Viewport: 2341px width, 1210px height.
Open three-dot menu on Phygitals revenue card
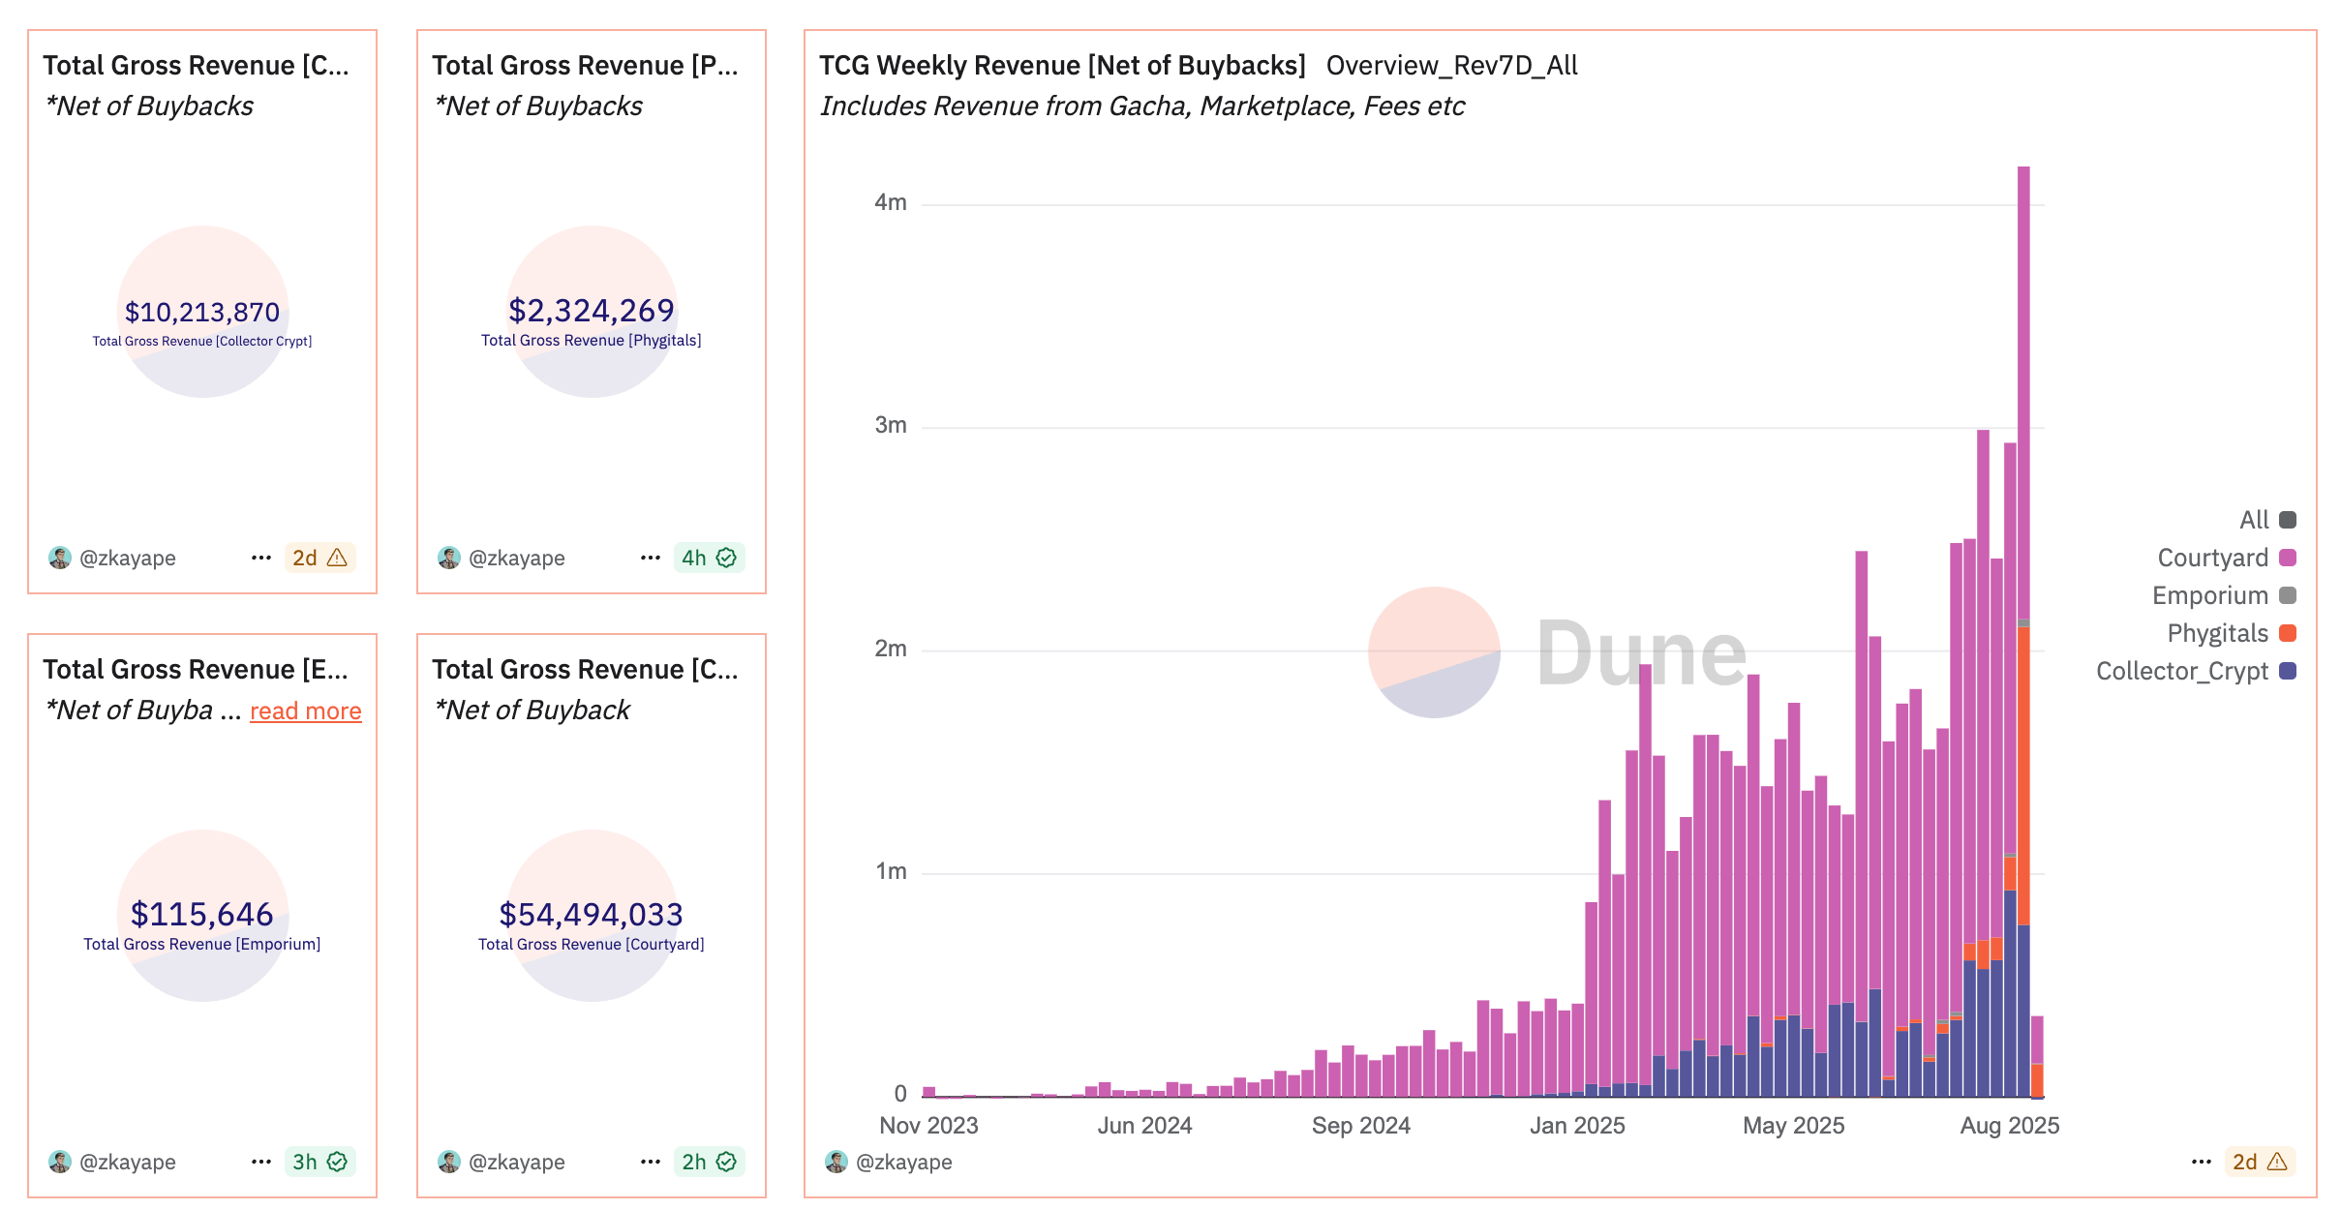tap(650, 558)
